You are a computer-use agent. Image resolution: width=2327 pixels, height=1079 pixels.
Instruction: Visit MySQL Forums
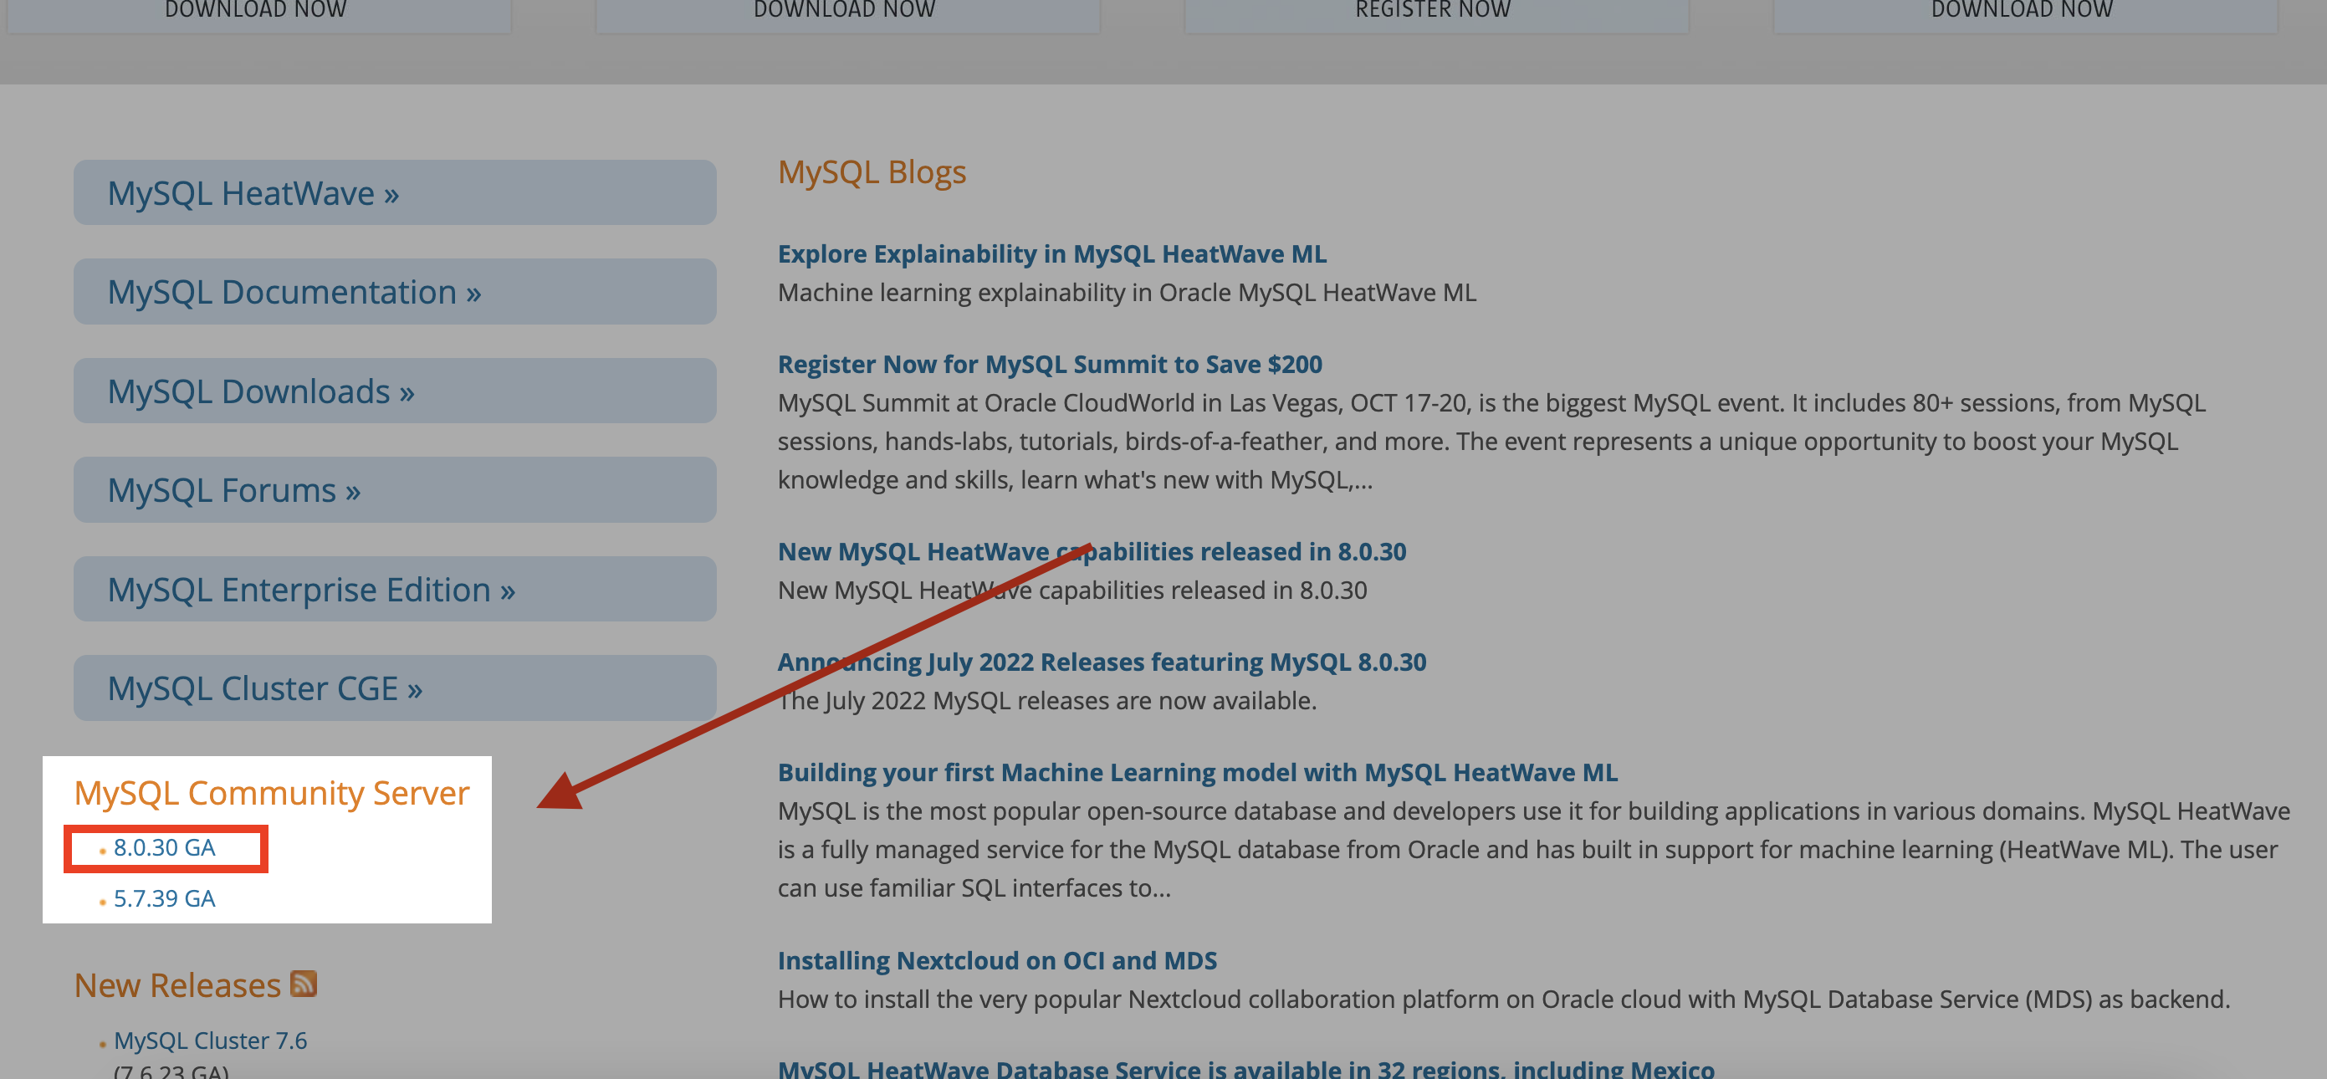pyautogui.click(x=395, y=490)
